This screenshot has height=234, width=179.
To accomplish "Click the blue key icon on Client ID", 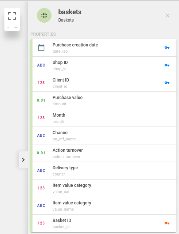I will [167, 83].
